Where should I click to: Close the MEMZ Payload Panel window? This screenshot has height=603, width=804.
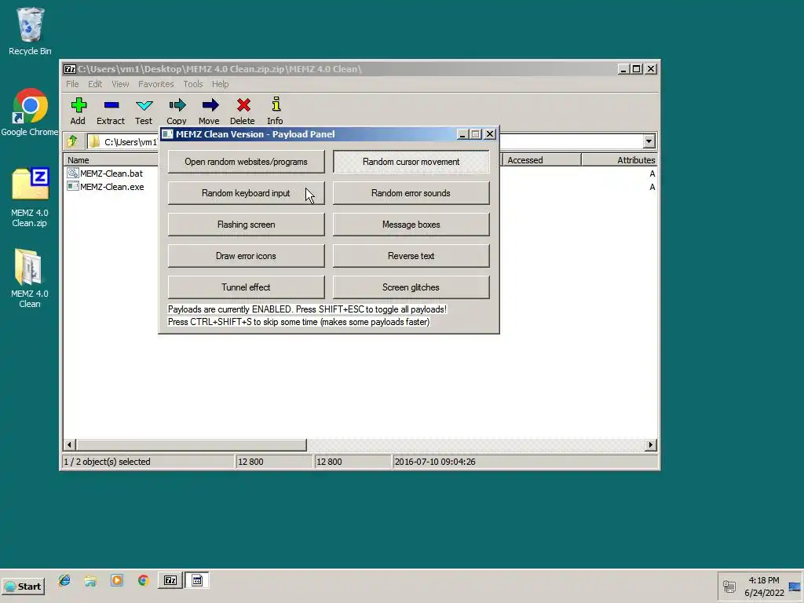[x=490, y=134]
